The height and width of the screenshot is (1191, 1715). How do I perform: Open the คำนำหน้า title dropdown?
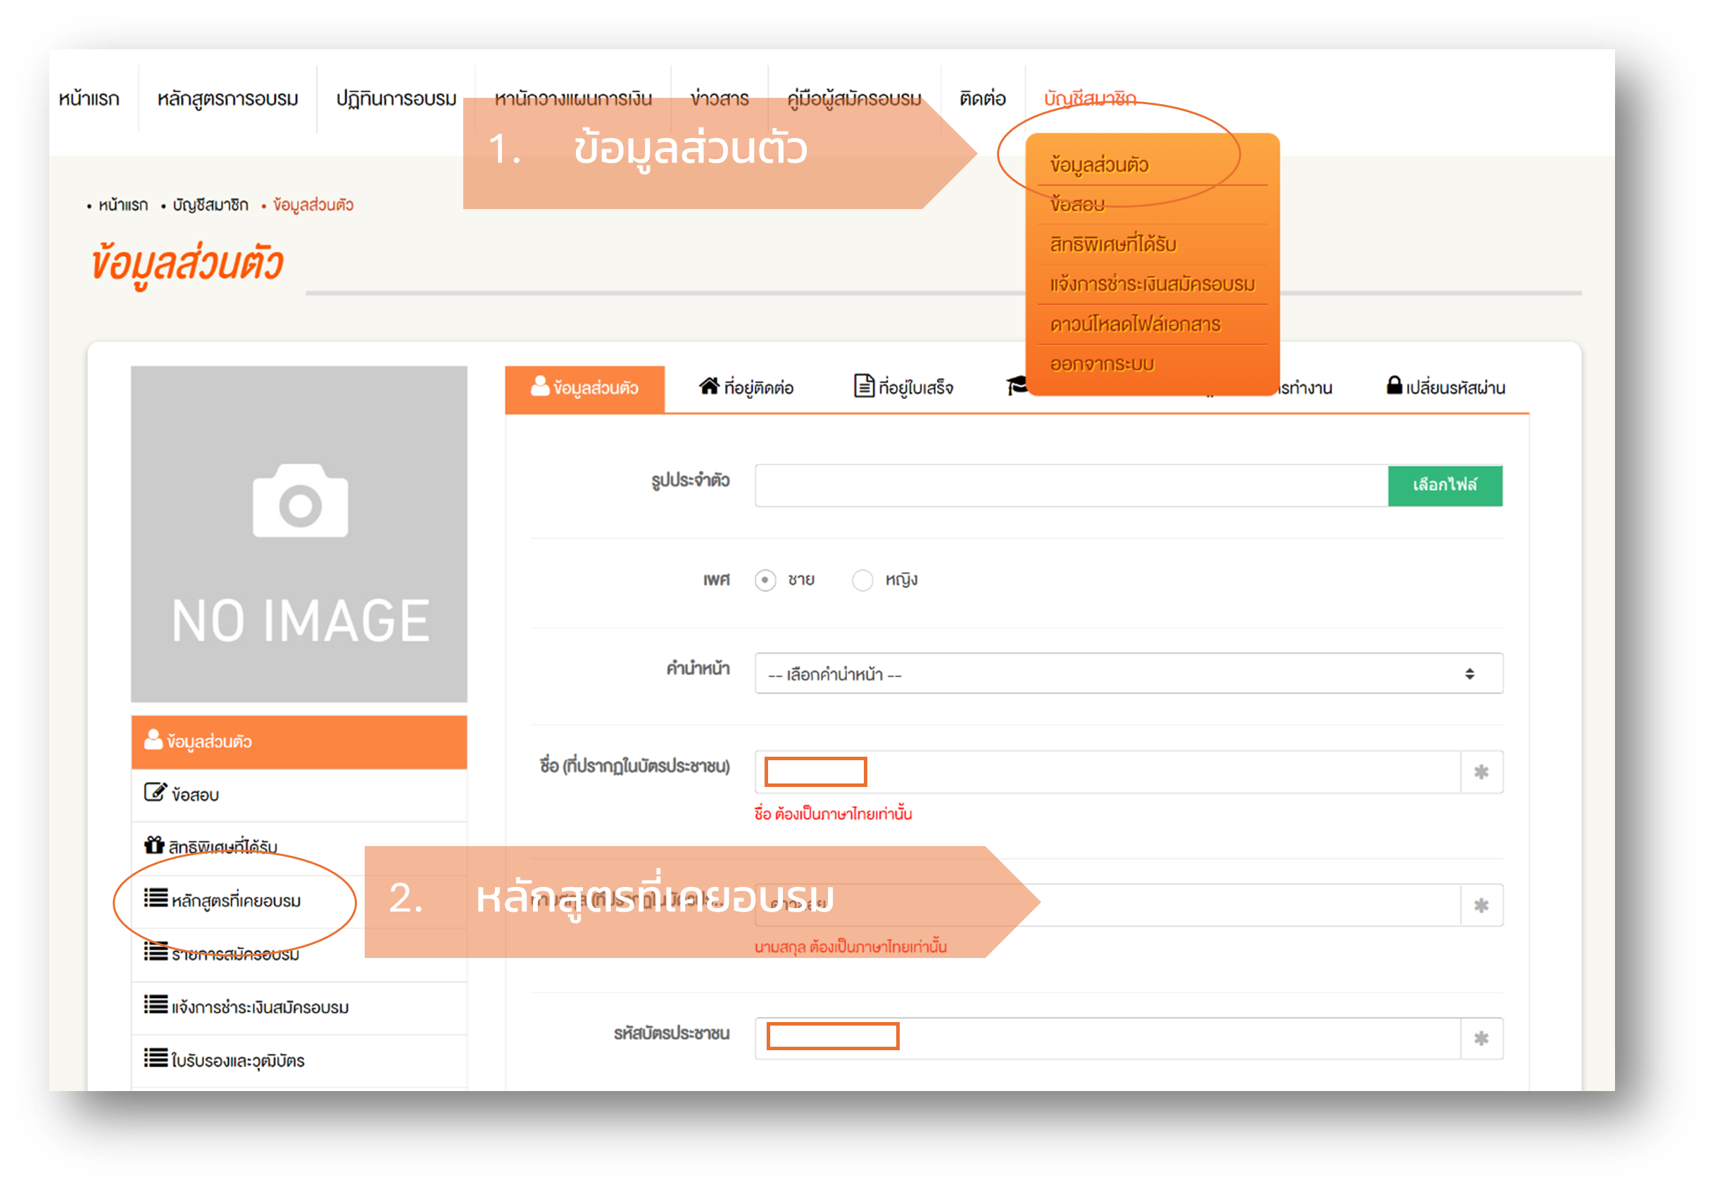[1129, 674]
